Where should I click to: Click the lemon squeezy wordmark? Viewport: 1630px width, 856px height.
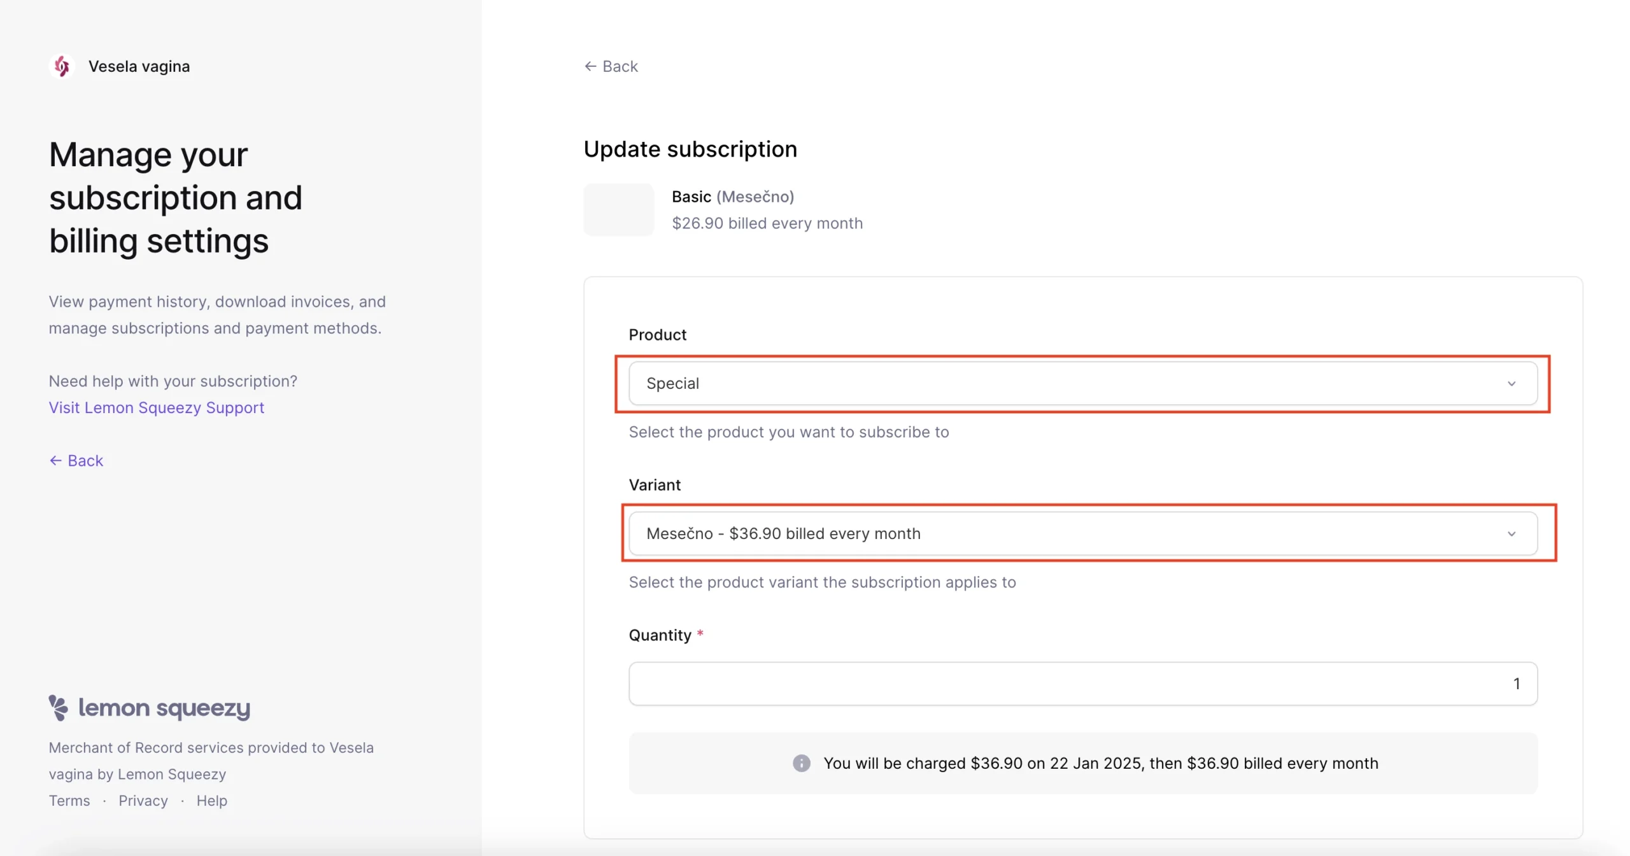pos(164,708)
